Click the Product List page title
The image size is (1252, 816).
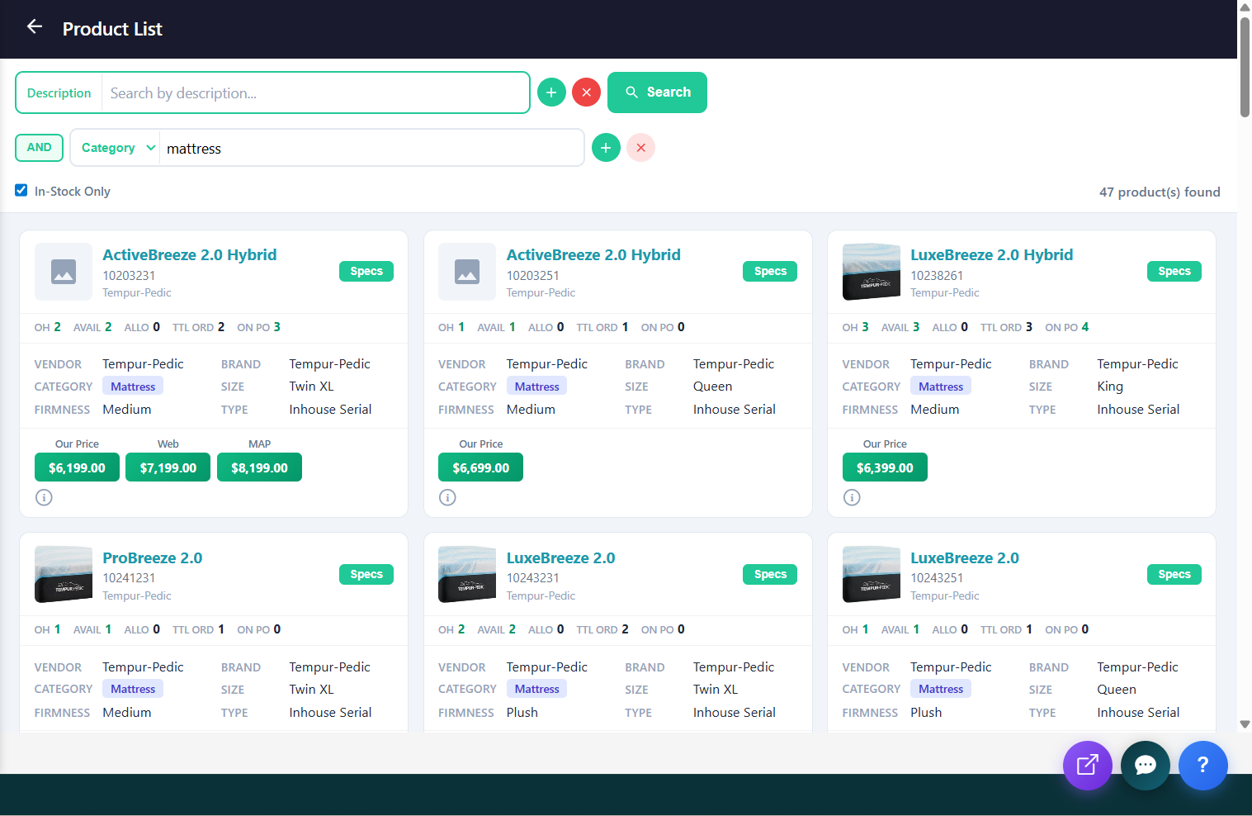coord(112,29)
